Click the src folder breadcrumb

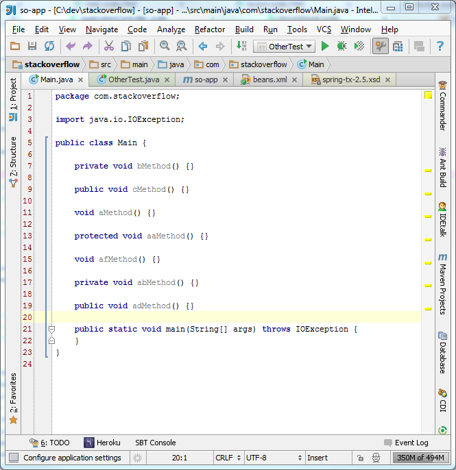(100, 64)
